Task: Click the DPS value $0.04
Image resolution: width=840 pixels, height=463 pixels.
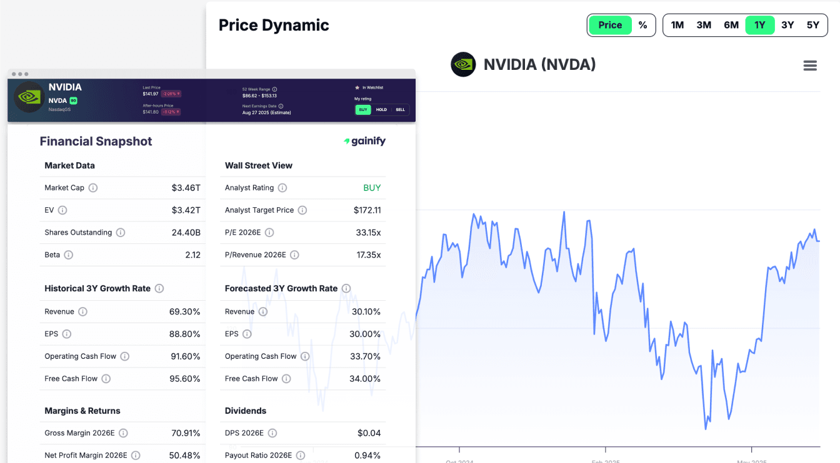Action: pos(369,433)
